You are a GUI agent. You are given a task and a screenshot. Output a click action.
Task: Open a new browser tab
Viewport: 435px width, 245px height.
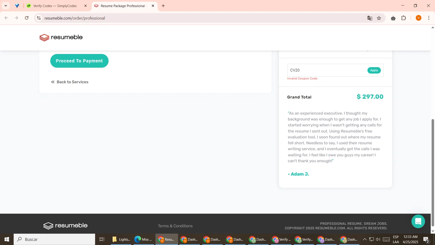click(x=163, y=6)
